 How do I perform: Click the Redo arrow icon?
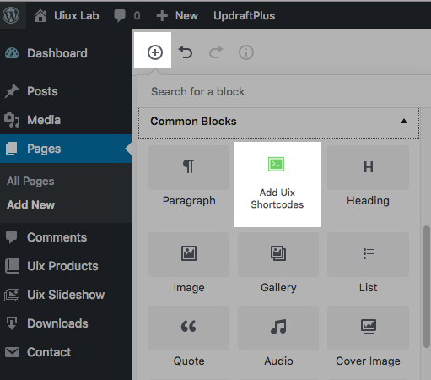click(216, 52)
